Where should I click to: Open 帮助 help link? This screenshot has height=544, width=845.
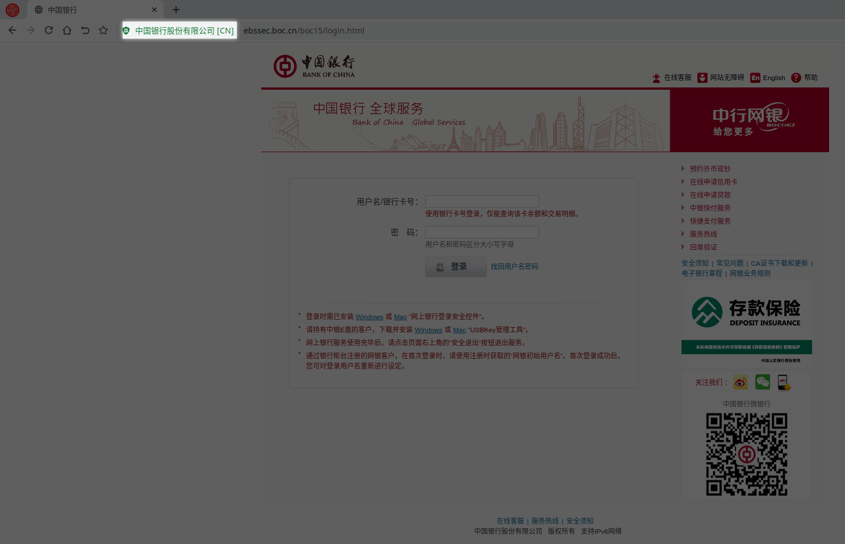[811, 78]
